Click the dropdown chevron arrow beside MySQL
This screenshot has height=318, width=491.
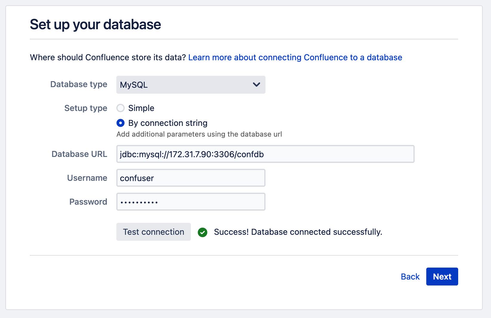tap(256, 85)
